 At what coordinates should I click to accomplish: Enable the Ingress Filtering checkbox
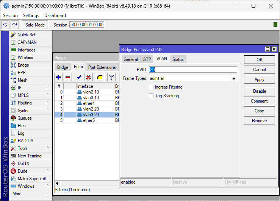tap(152, 87)
